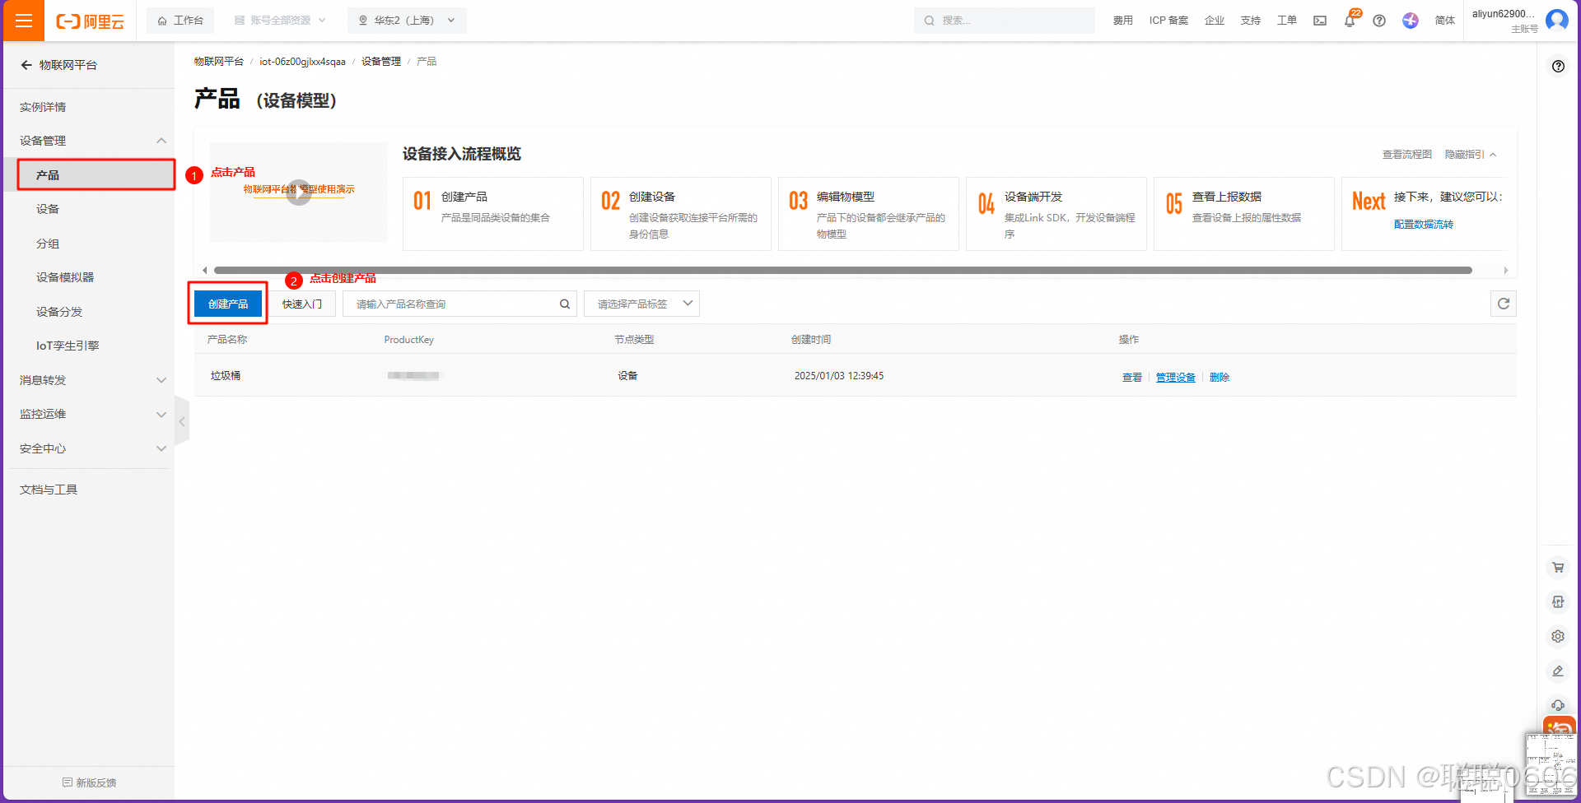The height and width of the screenshot is (803, 1581).
Task: Play the platform demo video
Action: [299, 192]
